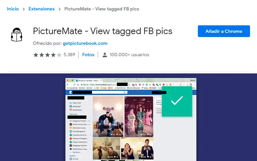Select Ethereum Singapor... shortcut in preview
The height and width of the screenshot is (161, 257).
coord(79,138)
